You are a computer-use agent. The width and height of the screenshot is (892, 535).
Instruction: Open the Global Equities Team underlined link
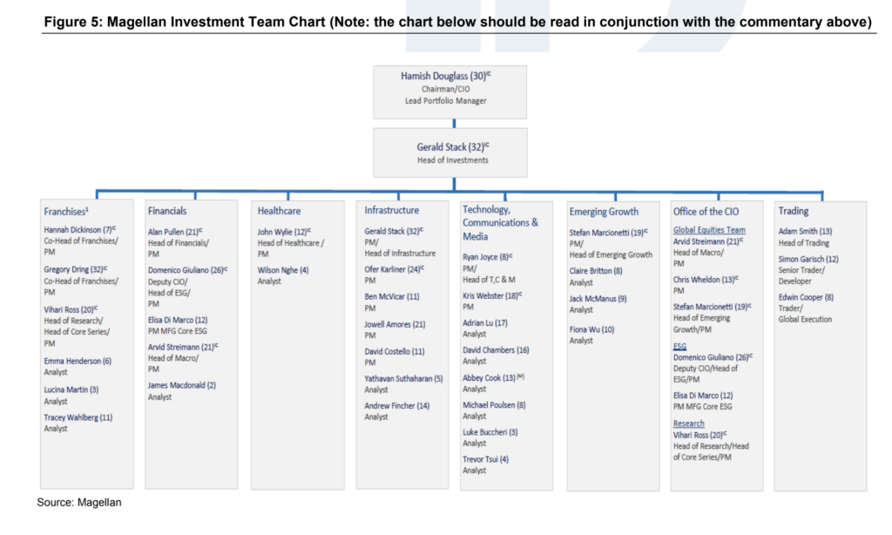tap(709, 230)
